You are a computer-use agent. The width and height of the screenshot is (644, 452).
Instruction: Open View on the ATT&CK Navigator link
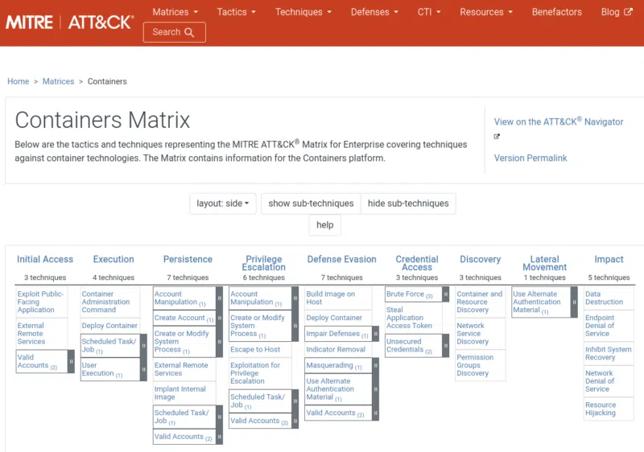(559, 121)
